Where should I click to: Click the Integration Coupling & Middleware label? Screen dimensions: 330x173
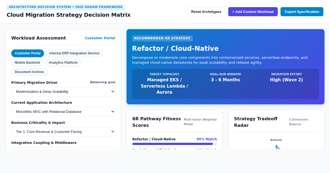[x=44, y=143]
